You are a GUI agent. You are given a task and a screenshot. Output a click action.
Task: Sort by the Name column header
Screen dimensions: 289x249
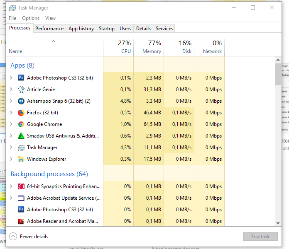(x=54, y=48)
